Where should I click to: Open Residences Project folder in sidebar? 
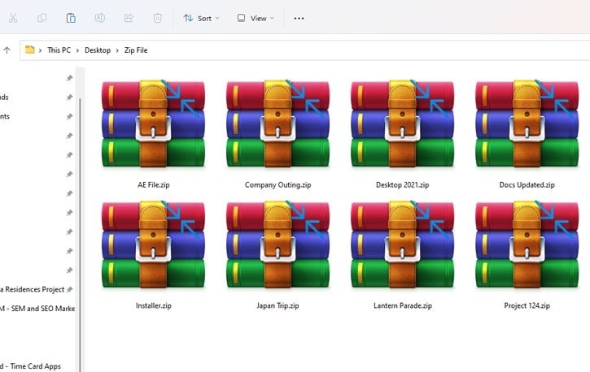pos(32,289)
